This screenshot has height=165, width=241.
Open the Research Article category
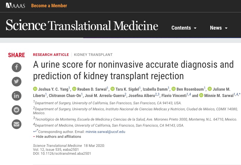[51, 55]
